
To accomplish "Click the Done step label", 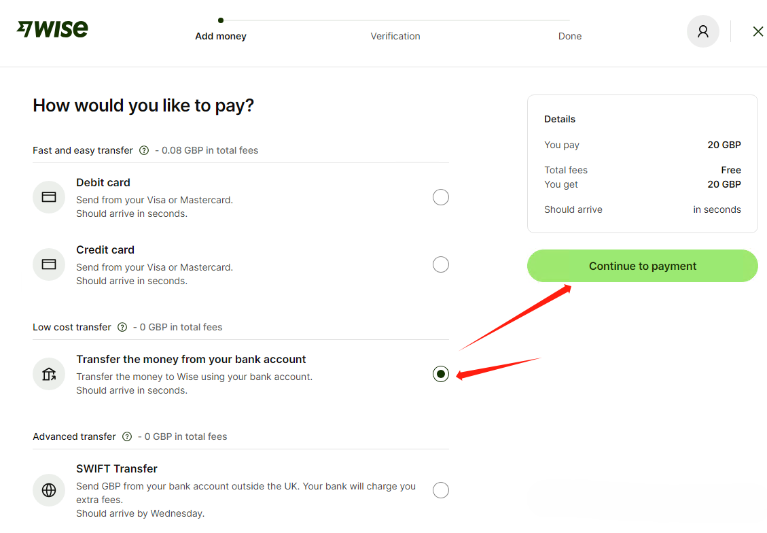I will click(570, 36).
